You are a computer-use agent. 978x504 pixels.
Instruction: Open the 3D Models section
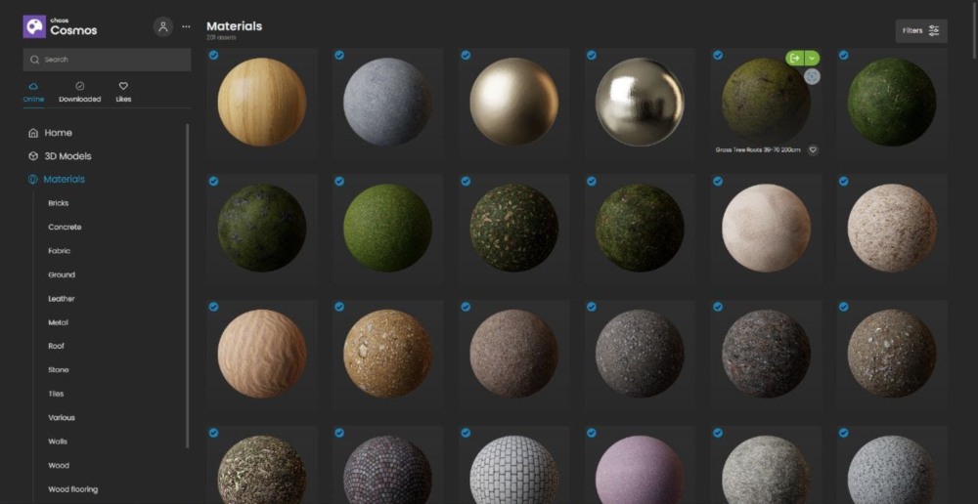pyautogui.click(x=60, y=156)
